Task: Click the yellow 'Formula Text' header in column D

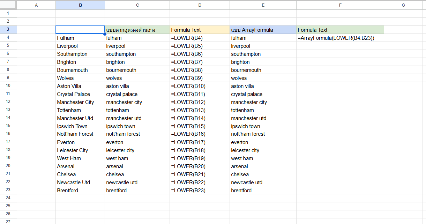Action: tap(200, 30)
